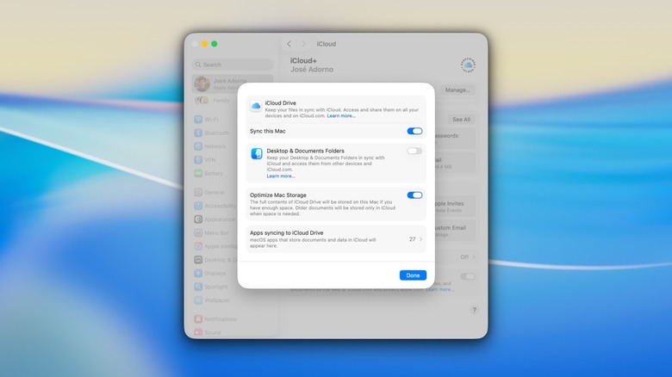Open Sound settings in the sidebar
This screenshot has height=377, width=672.
(x=208, y=332)
